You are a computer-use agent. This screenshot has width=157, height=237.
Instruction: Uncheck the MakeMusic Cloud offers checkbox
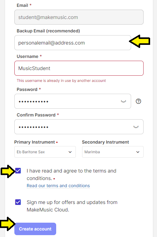pyautogui.click(x=18, y=202)
